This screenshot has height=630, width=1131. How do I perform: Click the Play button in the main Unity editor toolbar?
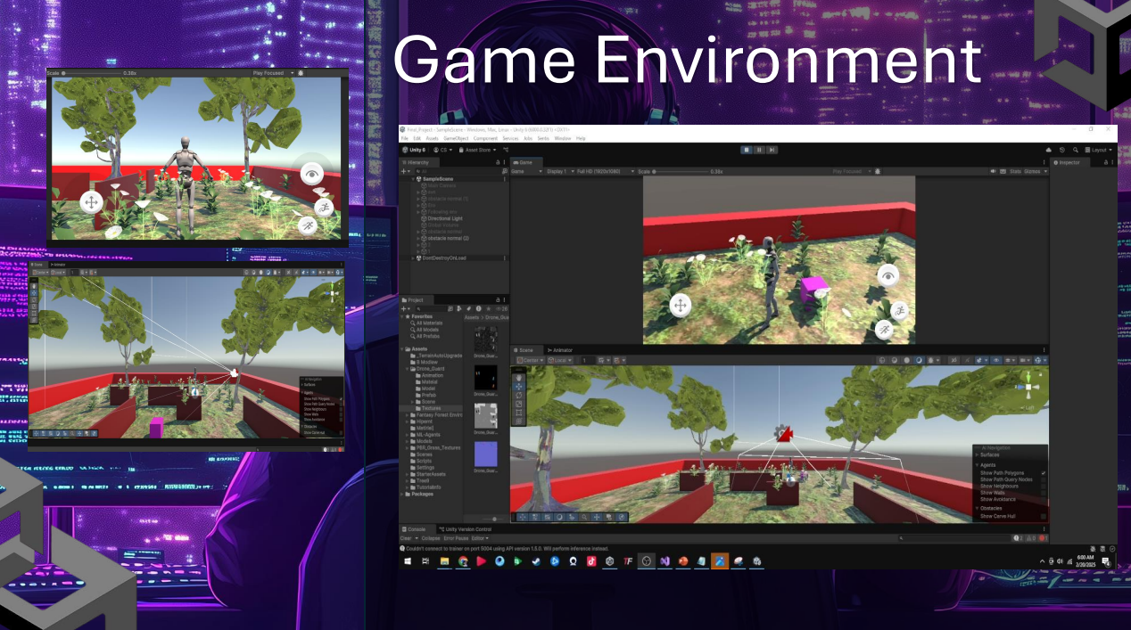[x=747, y=150]
